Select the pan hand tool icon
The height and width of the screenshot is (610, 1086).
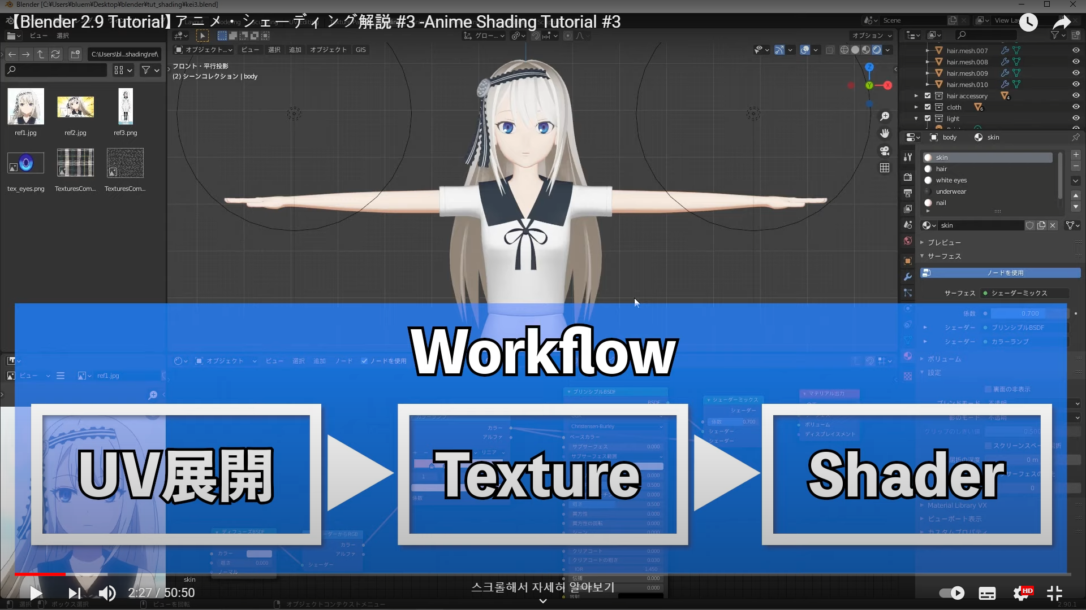pos(885,133)
